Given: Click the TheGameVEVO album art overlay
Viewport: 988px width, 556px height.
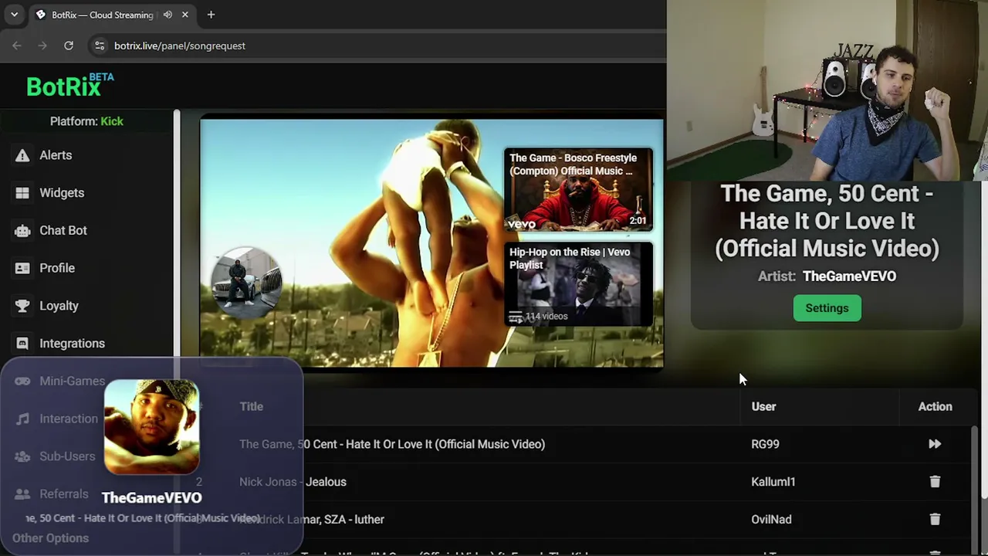Looking at the screenshot, I should coord(151,426).
